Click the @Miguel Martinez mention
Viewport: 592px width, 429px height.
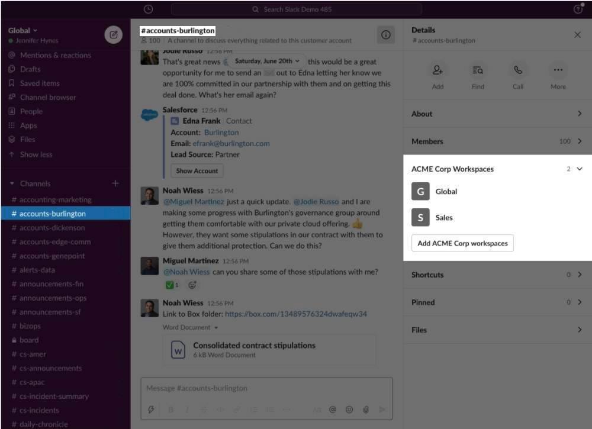coord(194,202)
